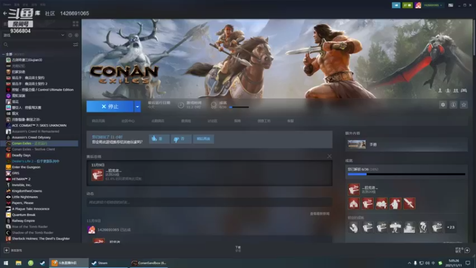The image size is (476, 268).
Task: Switch to ConanSandbox window in taskbar
Action: (149, 263)
